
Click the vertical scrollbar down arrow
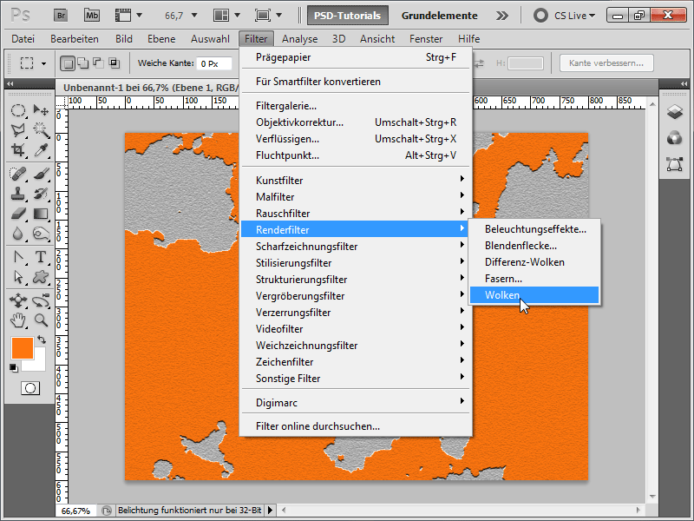tap(652, 497)
